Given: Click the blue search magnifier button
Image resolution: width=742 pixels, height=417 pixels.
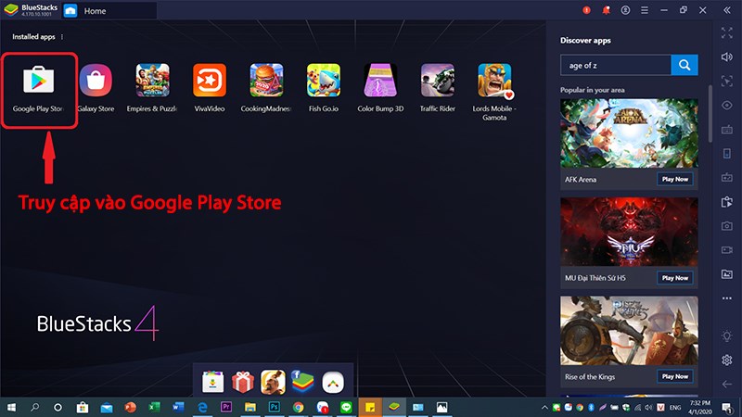Looking at the screenshot, I should pyautogui.click(x=684, y=65).
